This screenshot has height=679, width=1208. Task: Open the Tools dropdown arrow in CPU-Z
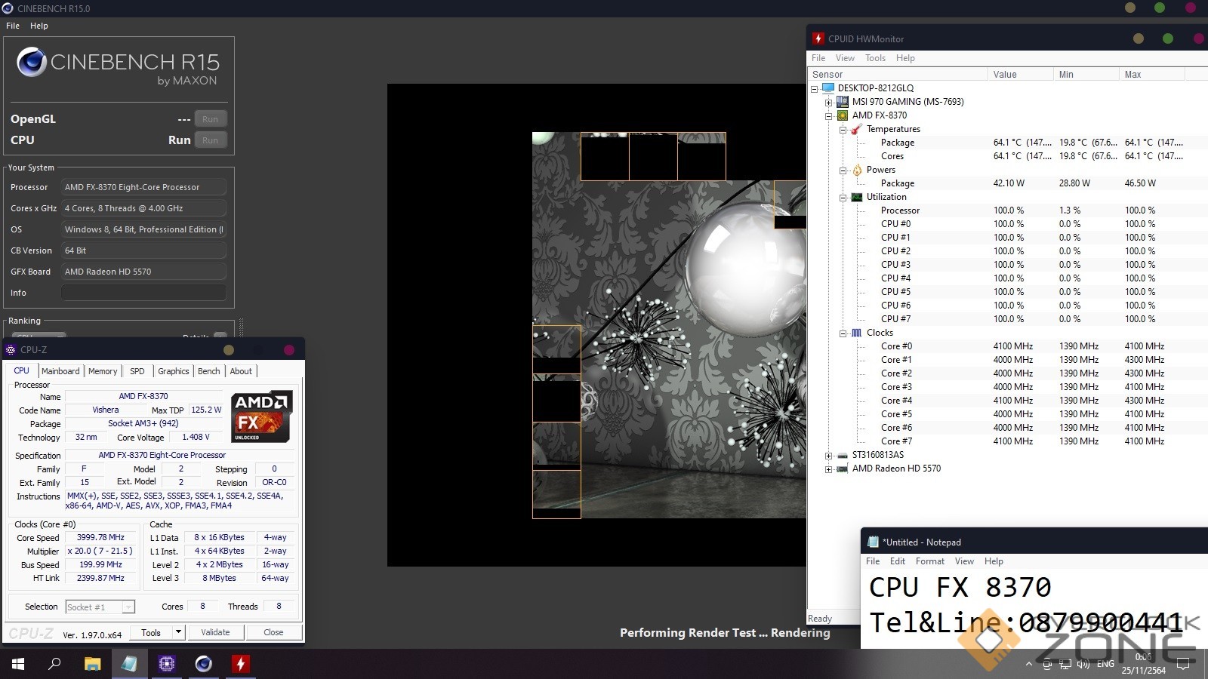178,632
